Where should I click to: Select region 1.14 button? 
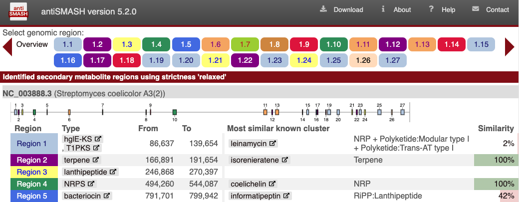point(452,44)
